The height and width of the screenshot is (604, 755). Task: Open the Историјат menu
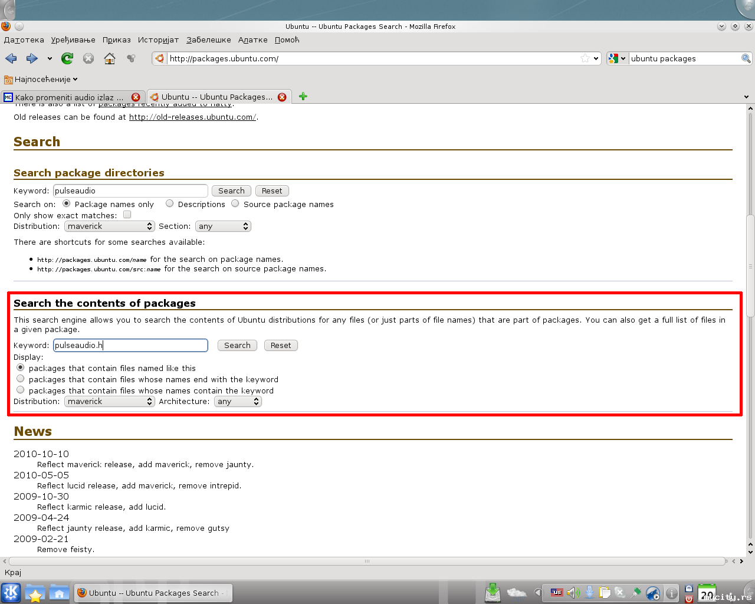click(159, 40)
